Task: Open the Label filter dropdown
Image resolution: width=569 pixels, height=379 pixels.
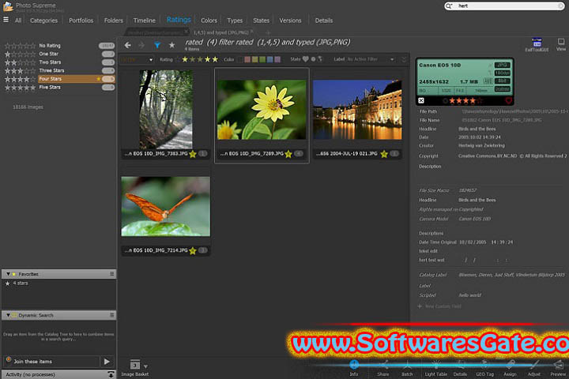Action: [392, 59]
